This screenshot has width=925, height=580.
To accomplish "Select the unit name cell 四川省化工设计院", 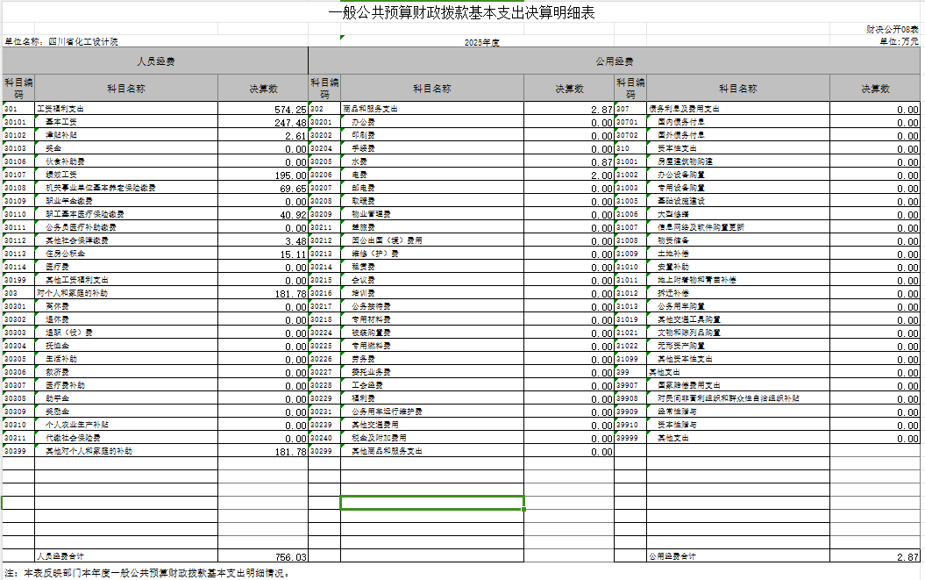I will click(82, 41).
